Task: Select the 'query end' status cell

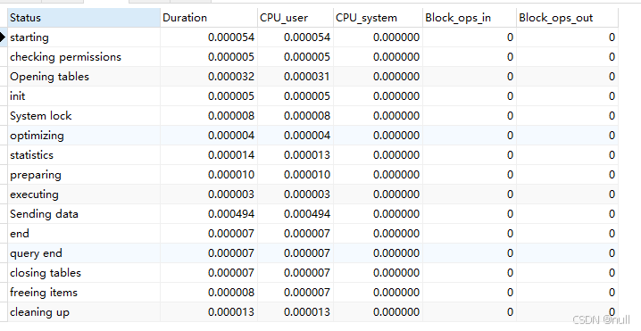Action: [x=84, y=253]
